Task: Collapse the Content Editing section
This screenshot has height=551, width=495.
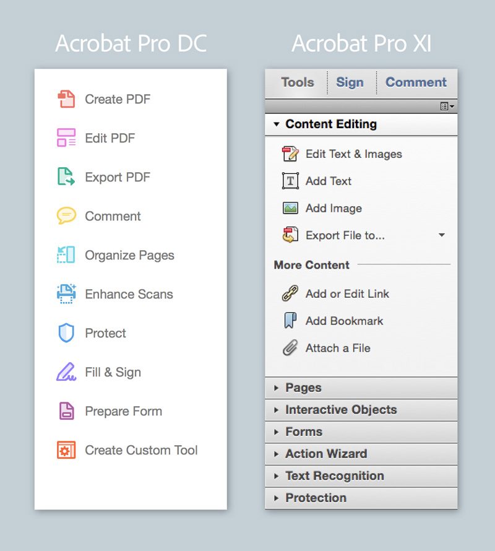Action: pyautogui.click(x=277, y=124)
